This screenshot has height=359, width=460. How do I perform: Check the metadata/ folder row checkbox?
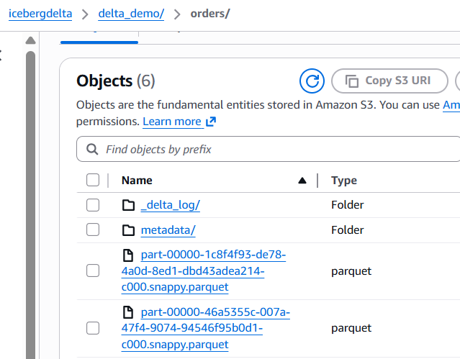pos(93,230)
